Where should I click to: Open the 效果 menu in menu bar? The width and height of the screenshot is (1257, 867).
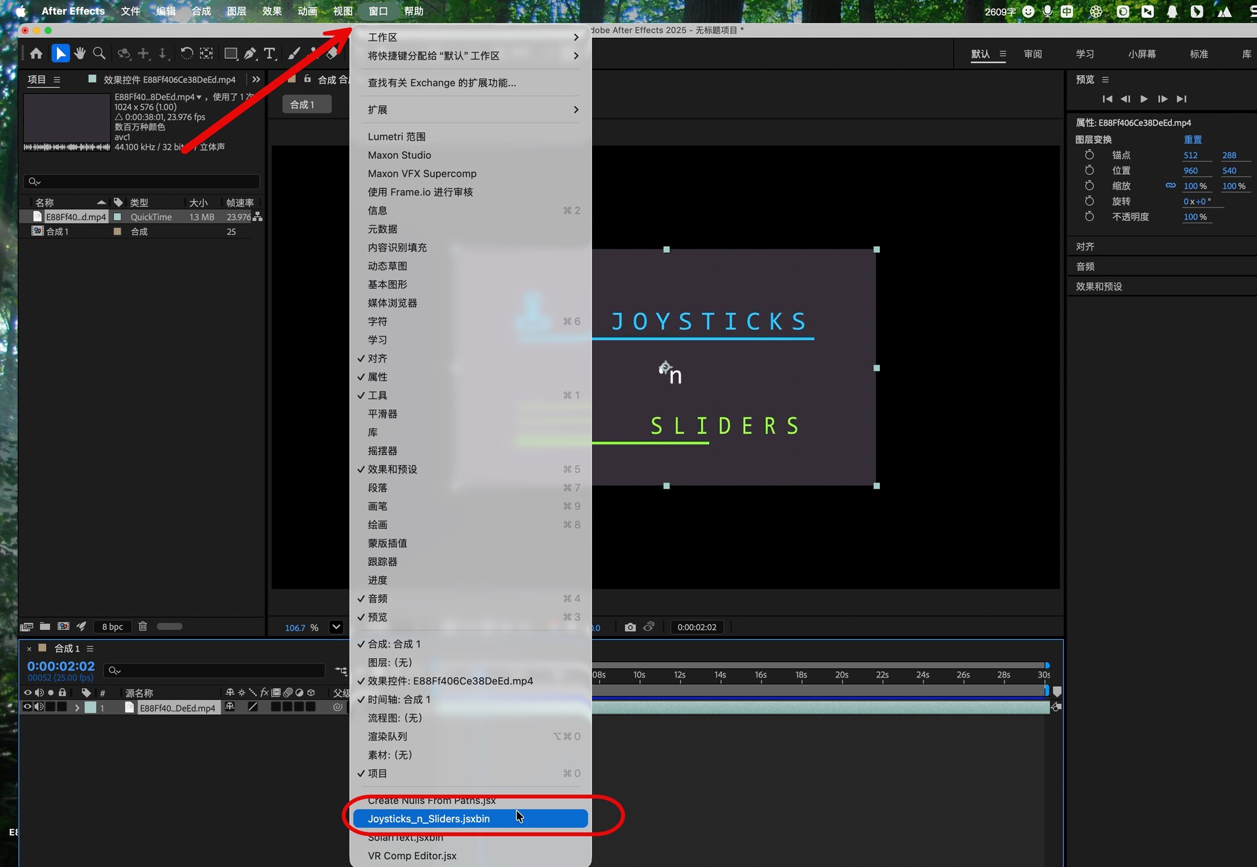272,11
